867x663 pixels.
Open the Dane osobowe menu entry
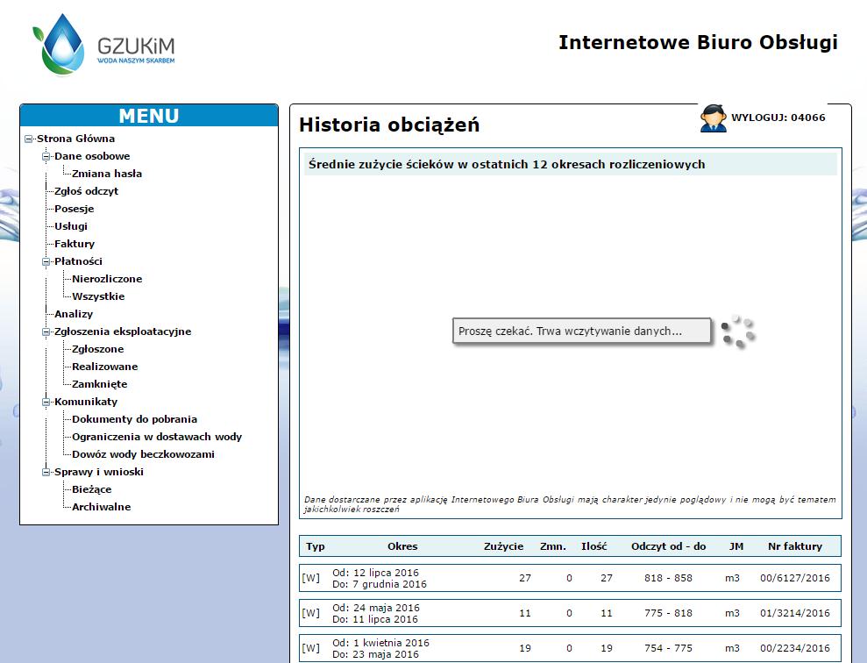click(92, 156)
